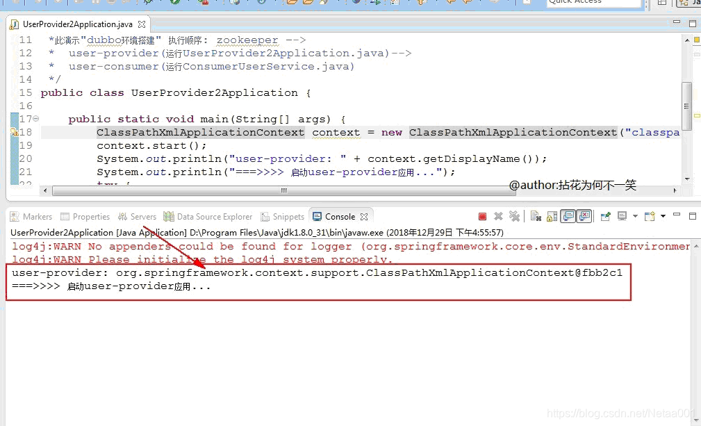
Task: Switch to the Properties tab
Action: [x=85, y=217]
